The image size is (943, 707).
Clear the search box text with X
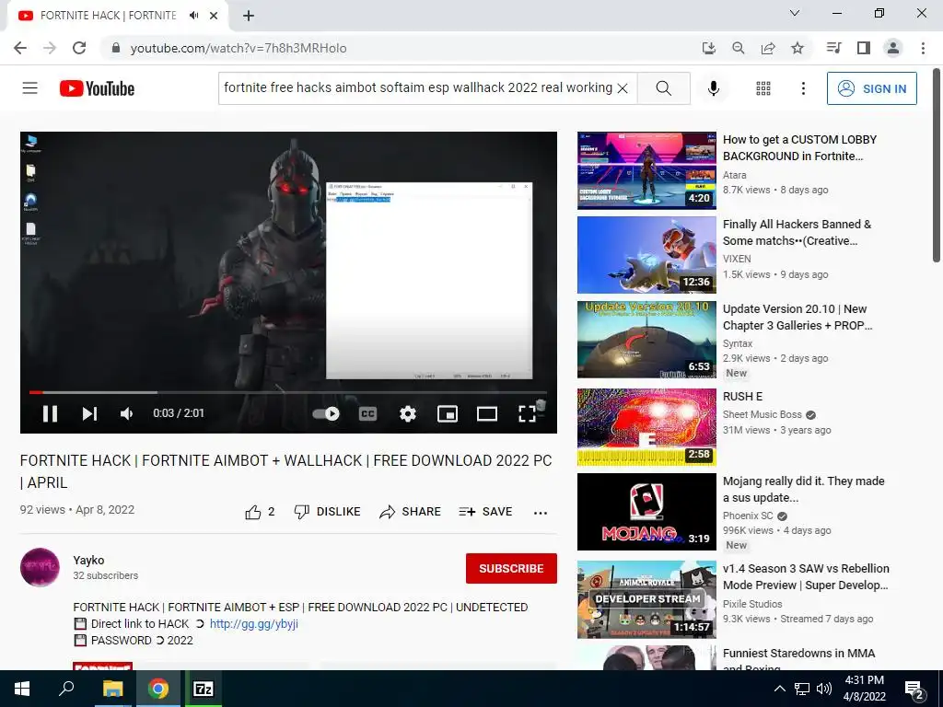click(623, 88)
